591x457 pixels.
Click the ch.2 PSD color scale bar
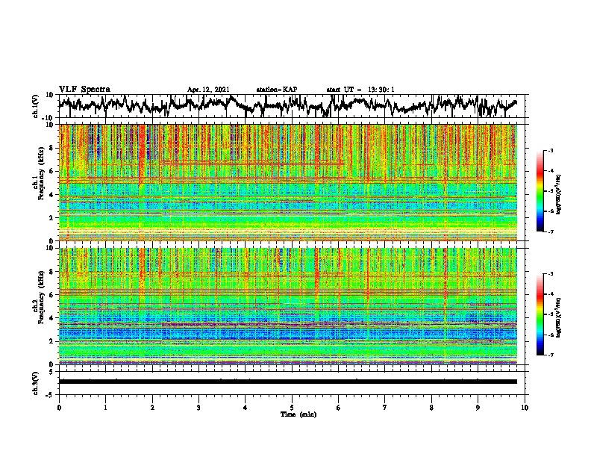coord(540,314)
